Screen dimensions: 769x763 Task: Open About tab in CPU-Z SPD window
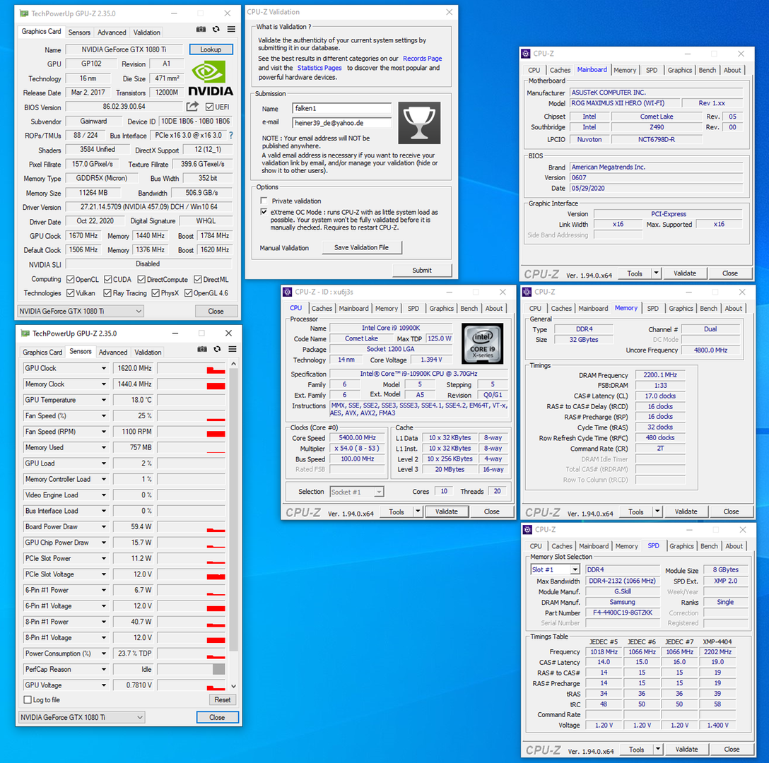coord(734,546)
